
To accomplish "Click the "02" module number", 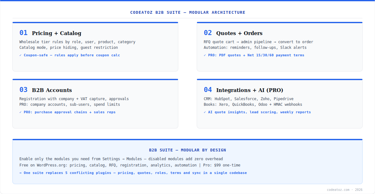I will (x=208, y=33).
